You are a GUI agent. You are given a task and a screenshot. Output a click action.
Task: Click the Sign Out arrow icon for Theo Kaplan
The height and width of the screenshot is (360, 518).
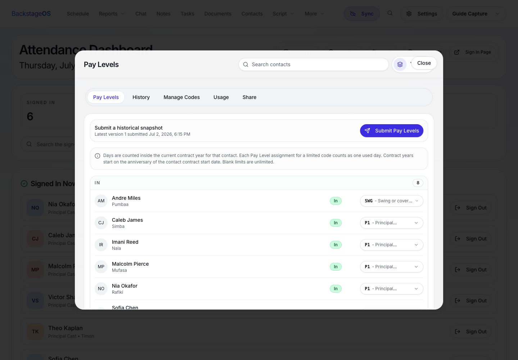point(458,332)
